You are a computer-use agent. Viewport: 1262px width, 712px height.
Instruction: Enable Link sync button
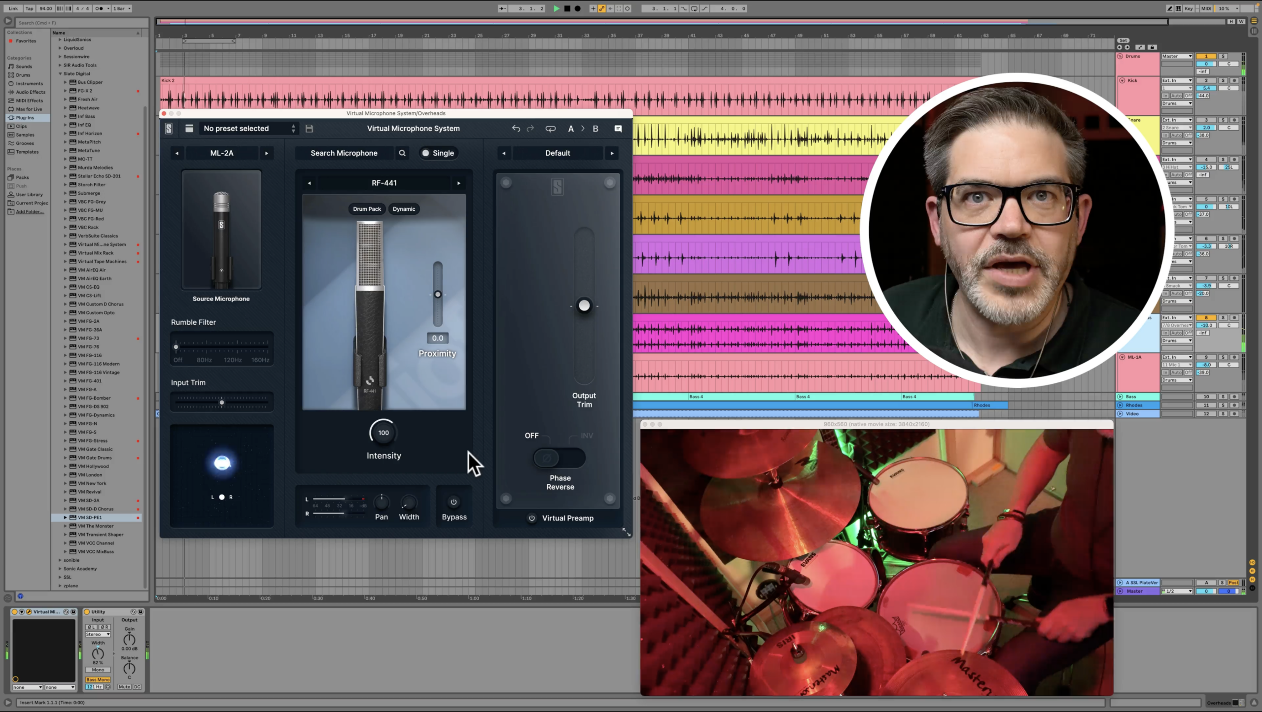[13, 8]
